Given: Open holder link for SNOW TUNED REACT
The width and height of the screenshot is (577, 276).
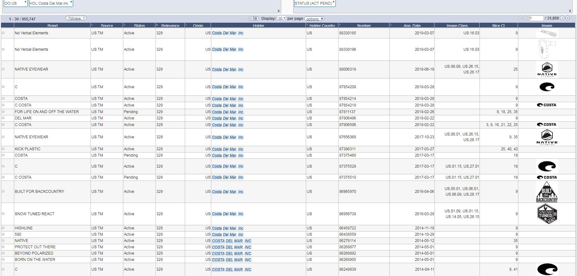Looking at the screenshot, I should tap(228, 214).
